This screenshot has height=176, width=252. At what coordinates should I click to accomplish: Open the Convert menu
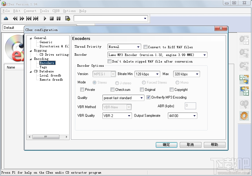tap(30, 11)
